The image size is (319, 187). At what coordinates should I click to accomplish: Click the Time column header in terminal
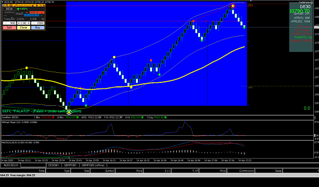pyautogui.click(x=23, y=171)
